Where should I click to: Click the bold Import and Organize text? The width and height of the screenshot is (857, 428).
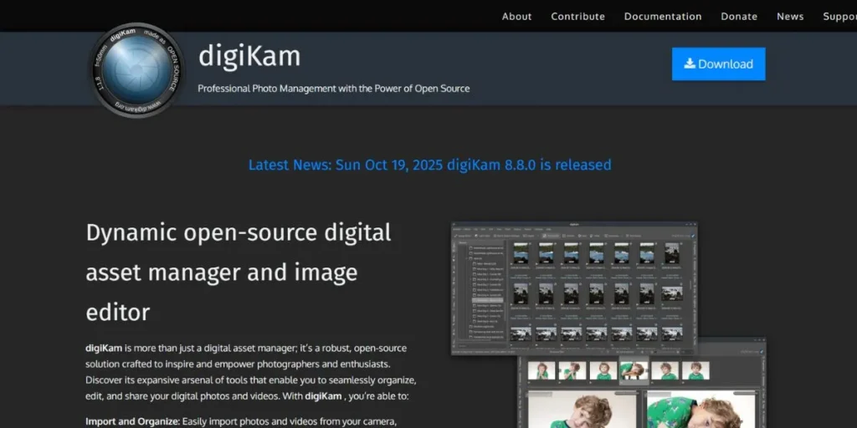pyautogui.click(x=132, y=421)
